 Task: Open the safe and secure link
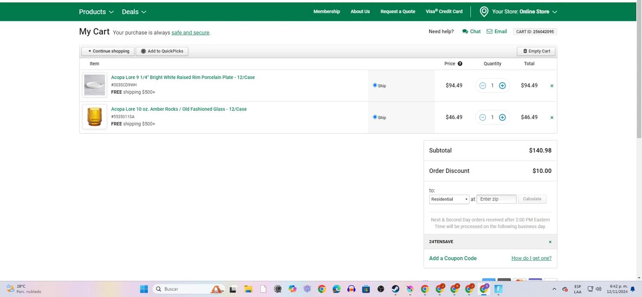click(x=190, y=33)
